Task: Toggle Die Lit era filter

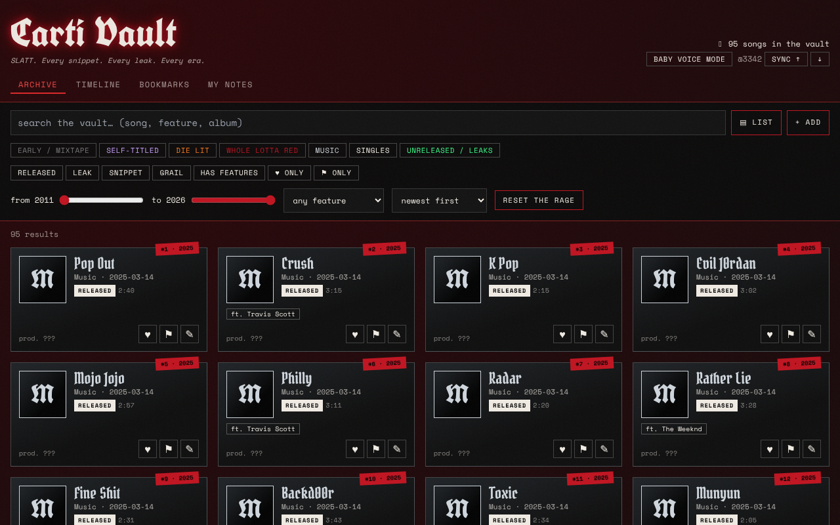Action: [x=192, y=150]
